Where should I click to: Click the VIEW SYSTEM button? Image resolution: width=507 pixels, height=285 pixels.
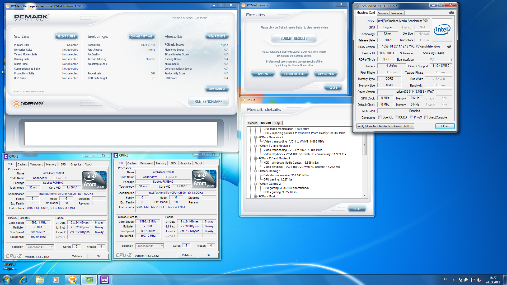coord(217,89)
